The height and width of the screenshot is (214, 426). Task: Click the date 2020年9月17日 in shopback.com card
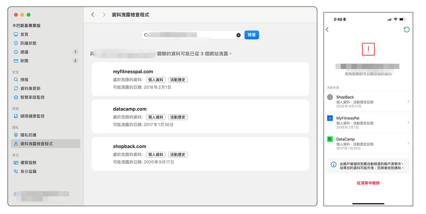click(x=159, y=162)
